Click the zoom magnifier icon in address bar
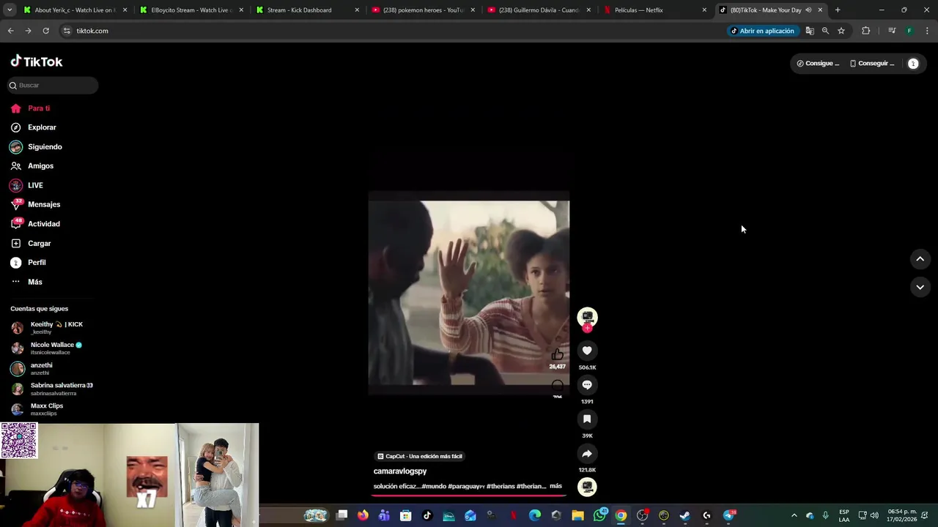The height and width of the screenshot is (527, 938). click(x=825, y=31)
